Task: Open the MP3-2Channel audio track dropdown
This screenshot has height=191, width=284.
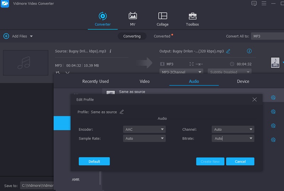Action: tap(181, 72)
